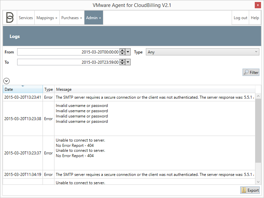Click the zip archive icon on Export button
This screenshot has width=264, height=198.
pyautogui.click(x=244, y=190)
